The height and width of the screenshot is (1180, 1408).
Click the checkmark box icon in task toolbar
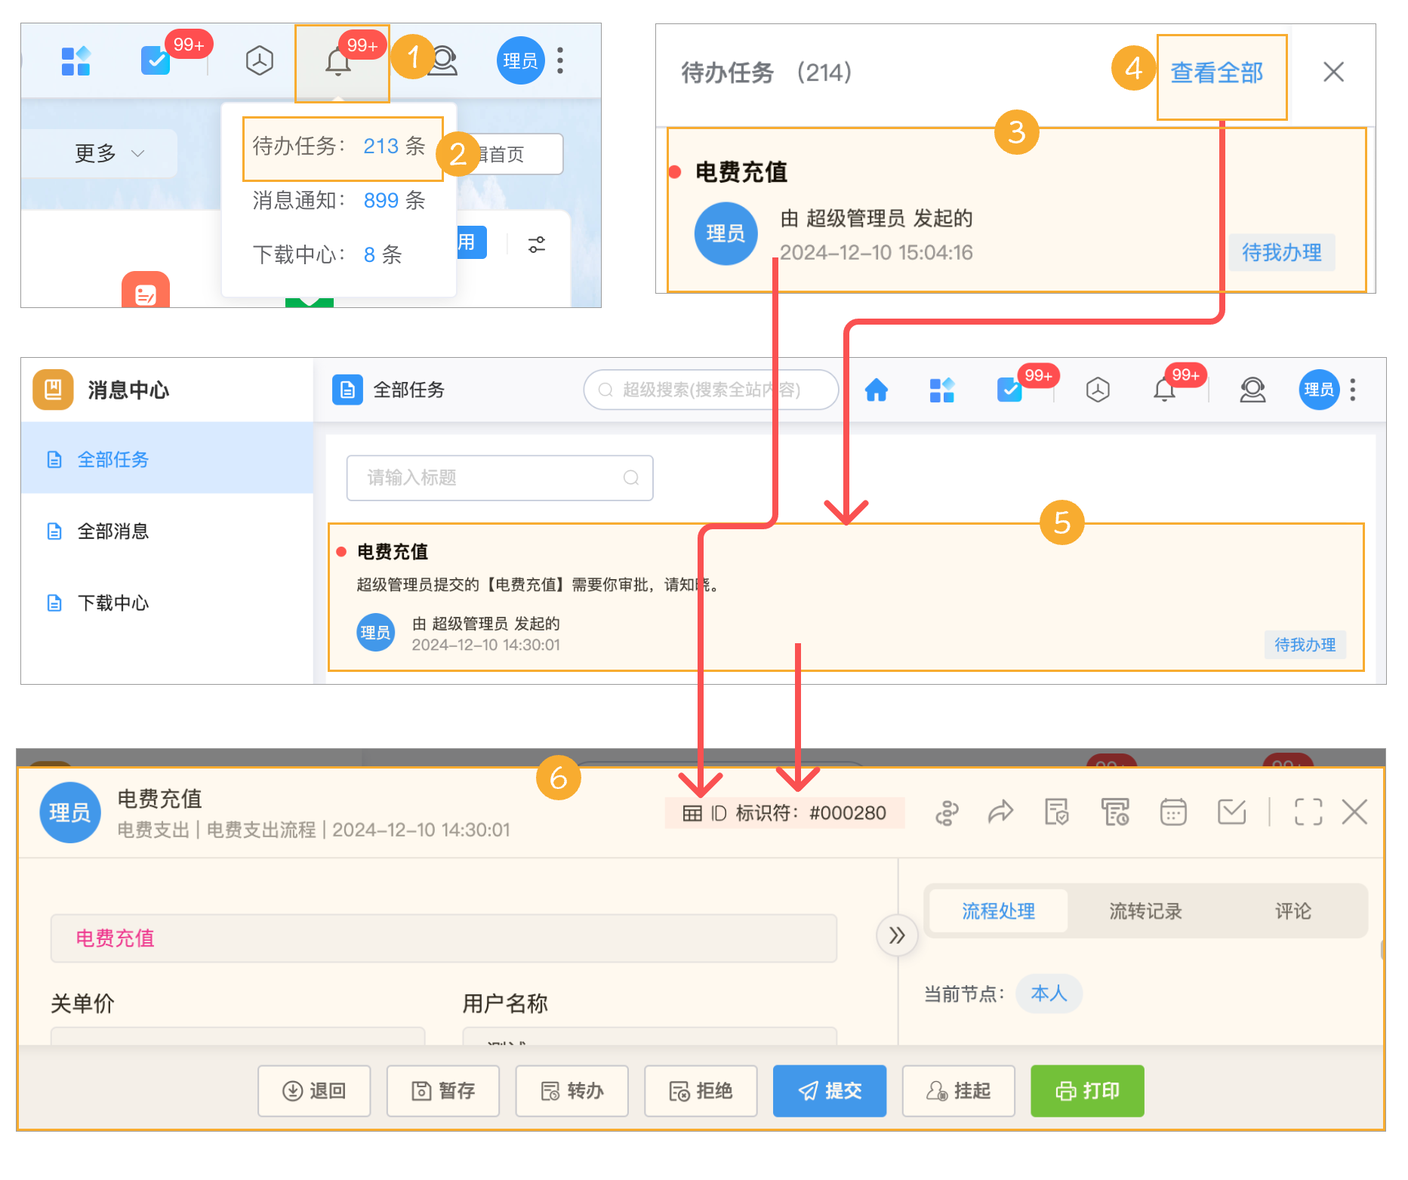click(x=1231, y=813)
